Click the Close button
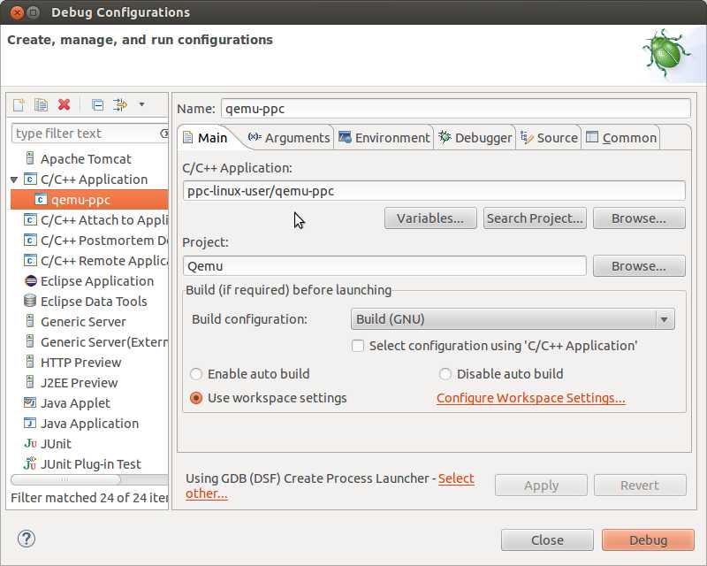 tap(547, 540)
